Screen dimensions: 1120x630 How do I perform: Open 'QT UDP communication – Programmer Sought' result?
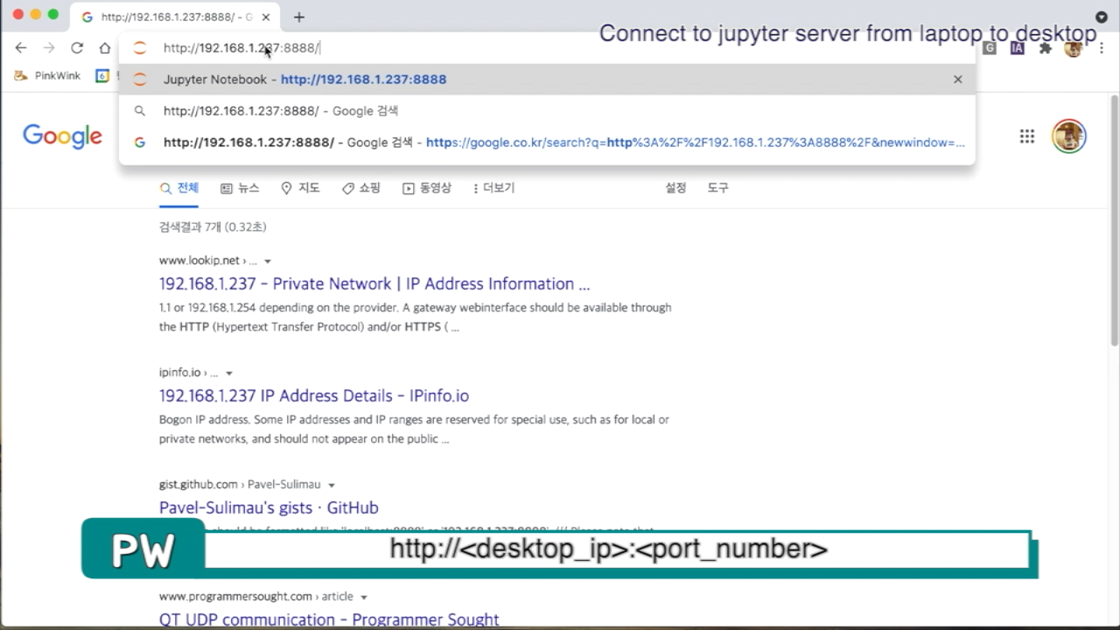pos(329,619)
